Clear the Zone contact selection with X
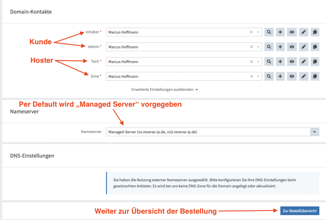This screenshot has height=220, width=326. click(x=251, y=76)
